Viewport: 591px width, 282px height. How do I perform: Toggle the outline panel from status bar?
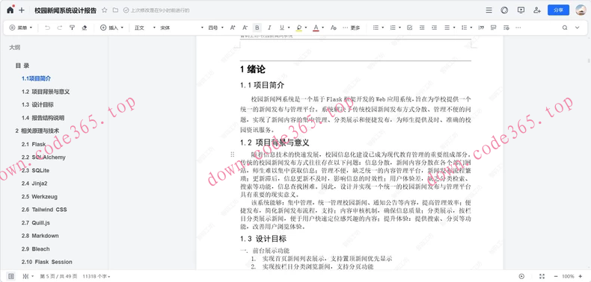click(x=11, y=276)
